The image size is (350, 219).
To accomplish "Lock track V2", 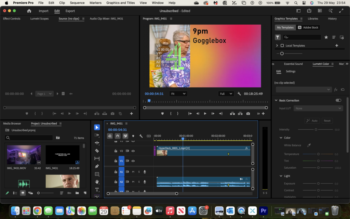I will coord(116,151).
